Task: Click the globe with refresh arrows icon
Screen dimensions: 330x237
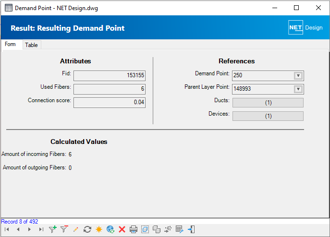Action: tap(110, 230)
